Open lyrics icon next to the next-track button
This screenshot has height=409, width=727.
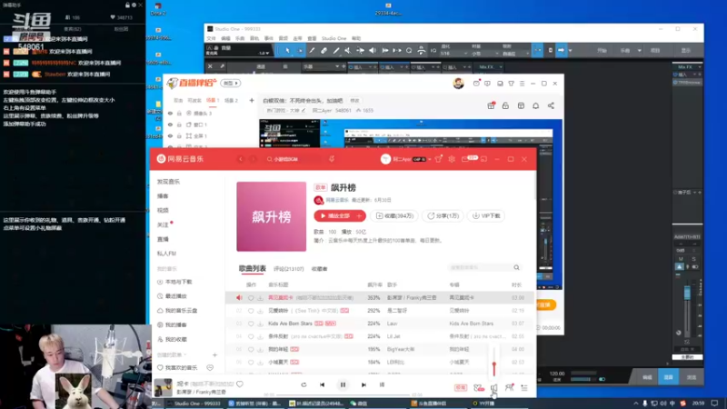point(382,384)
